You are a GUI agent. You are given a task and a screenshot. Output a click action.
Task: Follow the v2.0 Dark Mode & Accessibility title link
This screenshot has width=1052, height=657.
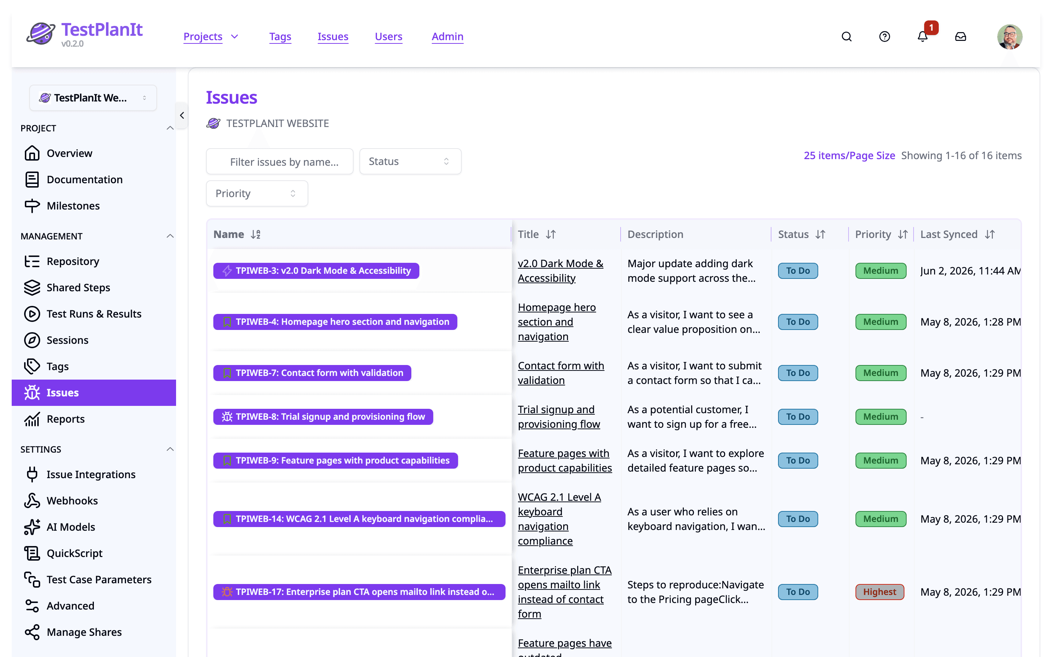coord(560,271)
